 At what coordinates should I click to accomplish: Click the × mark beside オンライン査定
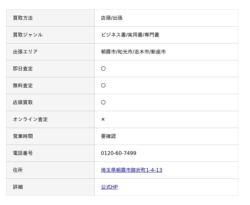pyautogui.click(x=103, y=119)
